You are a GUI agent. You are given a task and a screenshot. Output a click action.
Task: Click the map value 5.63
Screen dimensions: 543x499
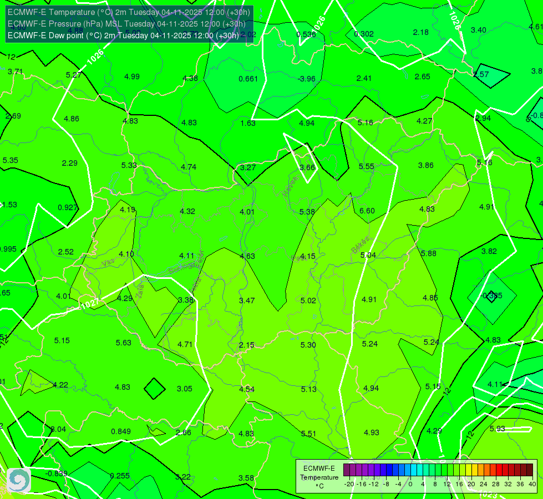pos(124,343)
